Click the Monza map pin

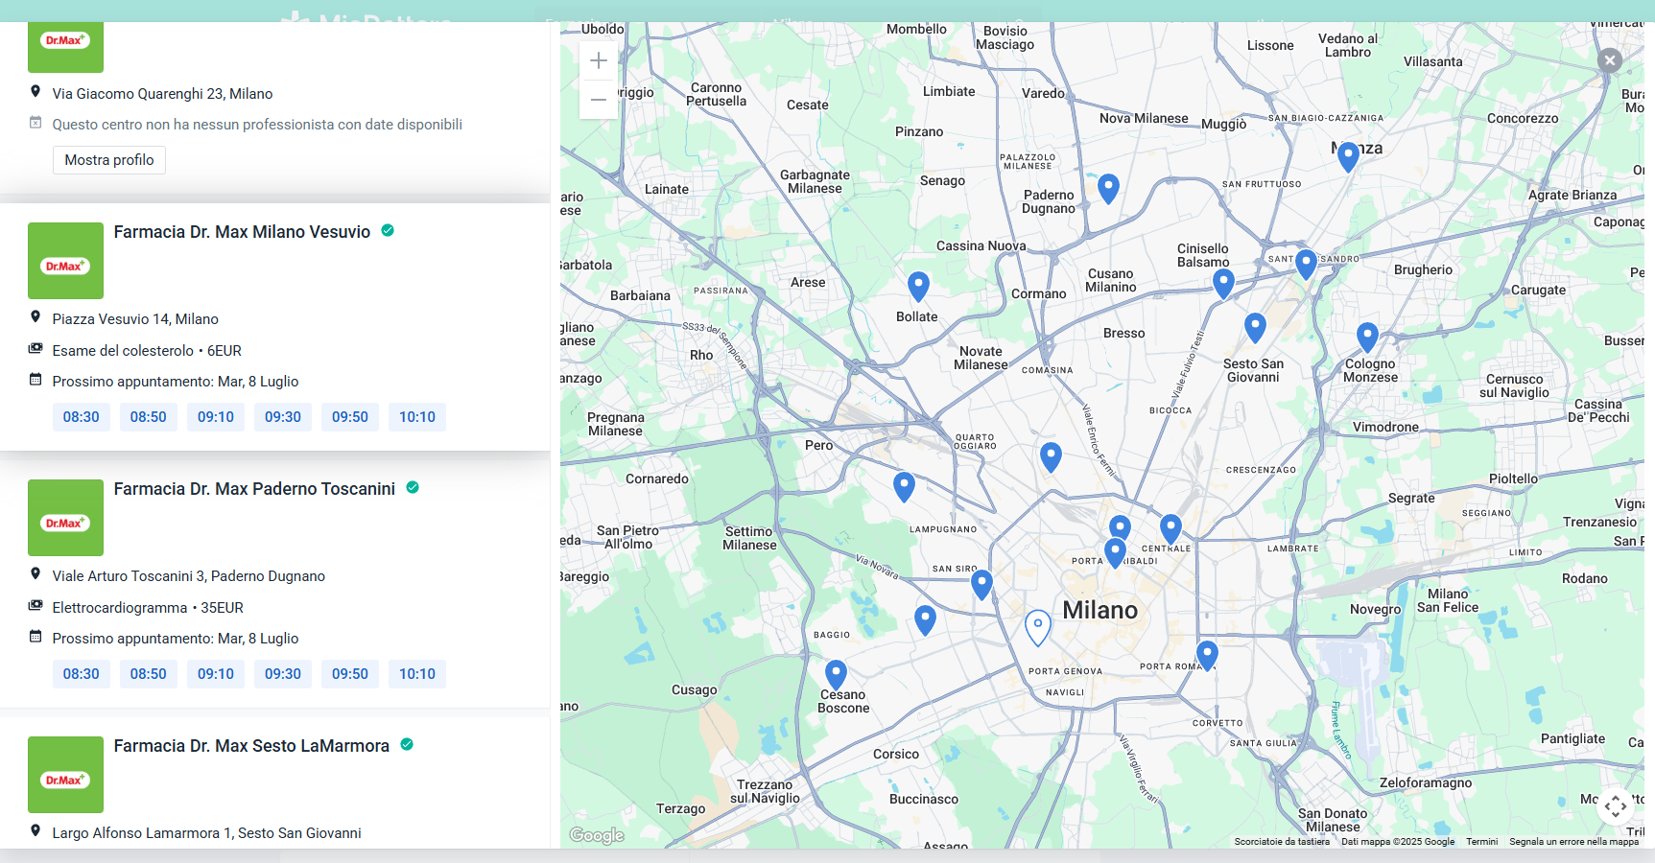1348,157
